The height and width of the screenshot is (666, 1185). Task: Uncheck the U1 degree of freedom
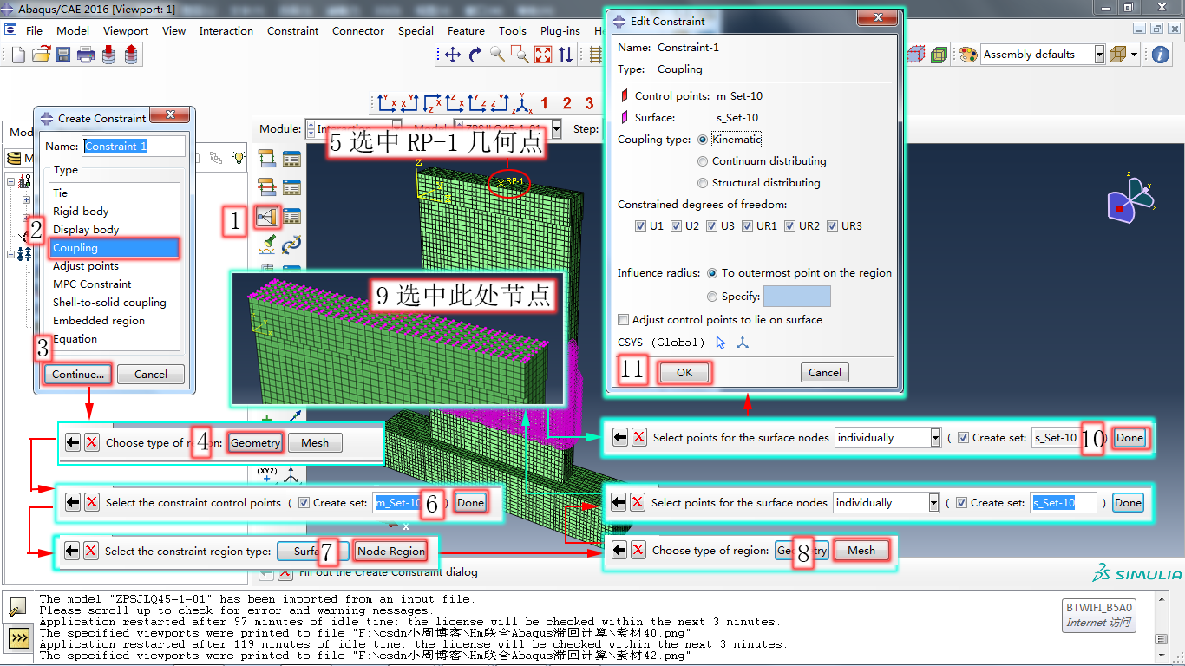point(641,226)
